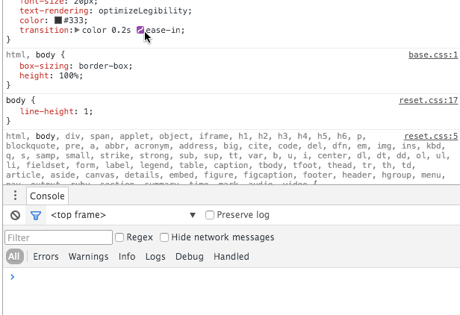This screenshot has height=315, width=460.
Task: Filter console by Debug level
Action: (189, 257)
